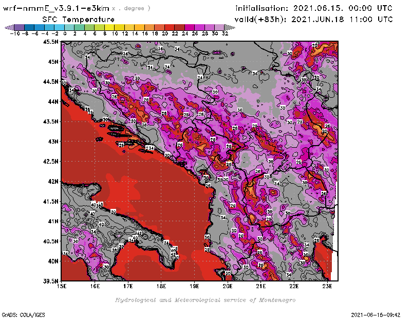This screenshot has width=411, height=318.
Task: Click the latitude label '44.5N'
Action: 50,82
